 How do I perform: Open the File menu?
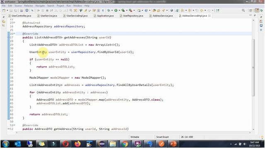click(4, 6)
